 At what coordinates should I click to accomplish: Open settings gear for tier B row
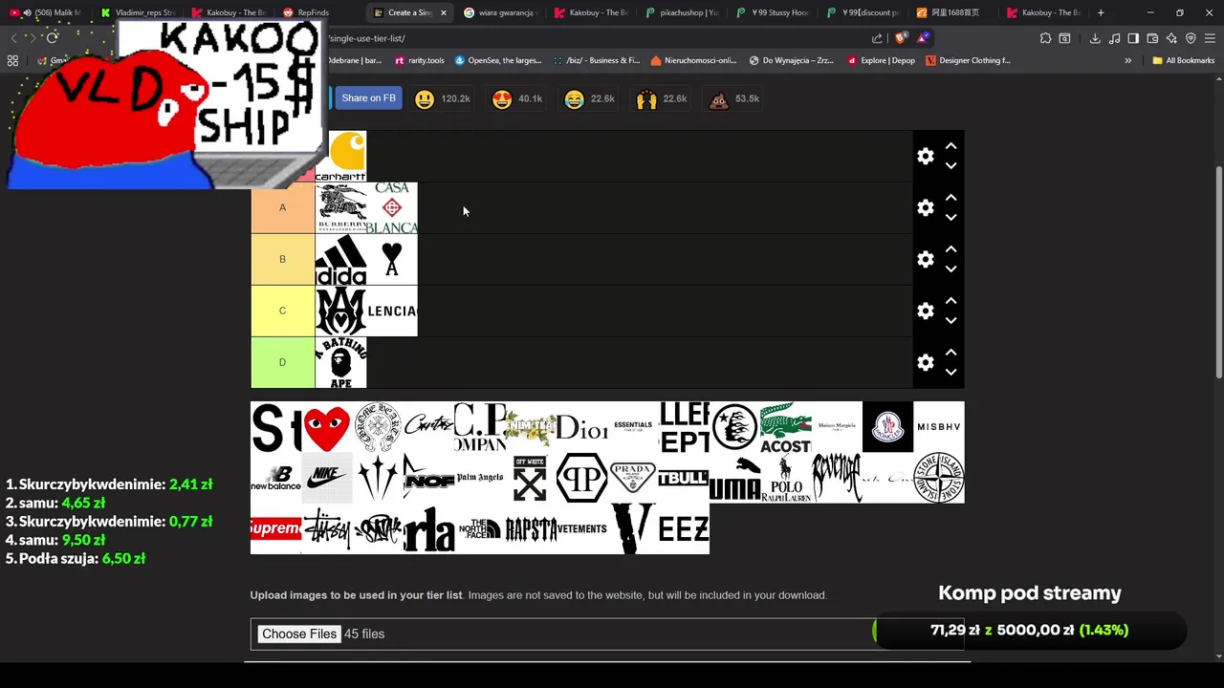(x=925, y=259)
